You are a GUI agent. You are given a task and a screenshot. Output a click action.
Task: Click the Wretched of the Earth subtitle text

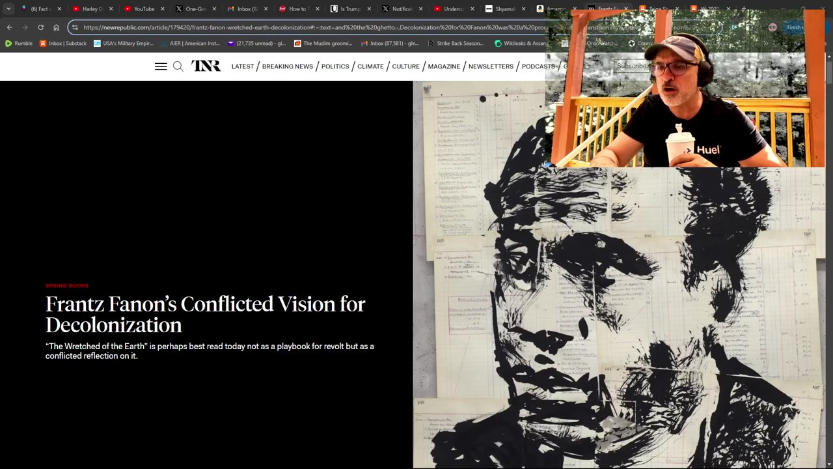(x=210, y=351)
